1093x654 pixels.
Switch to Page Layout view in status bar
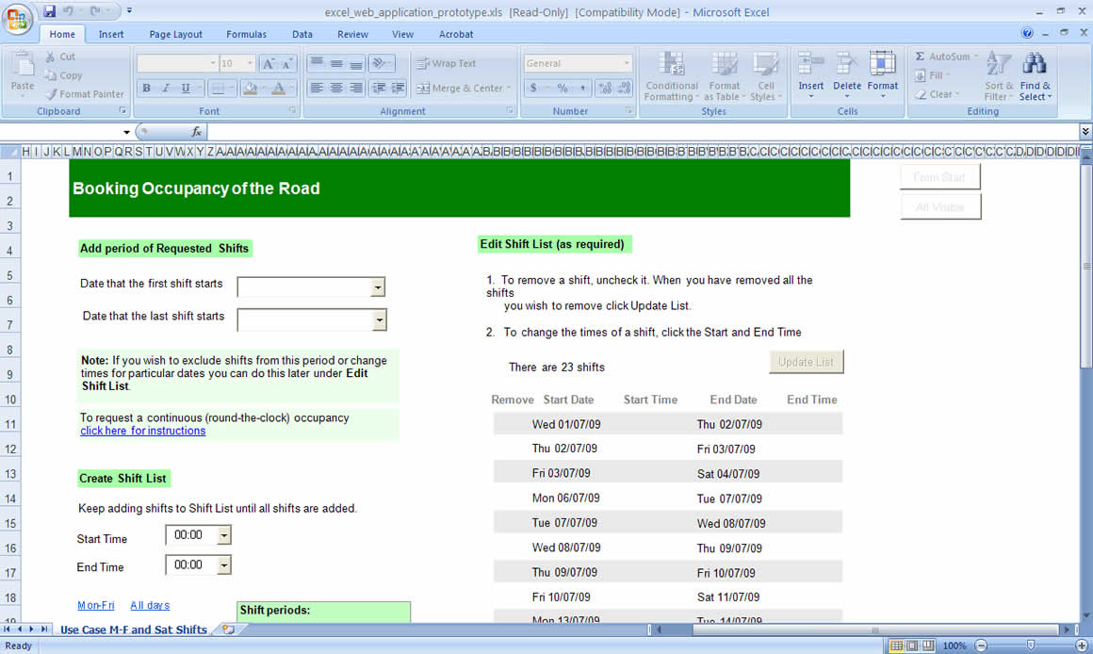pos(913,646)
